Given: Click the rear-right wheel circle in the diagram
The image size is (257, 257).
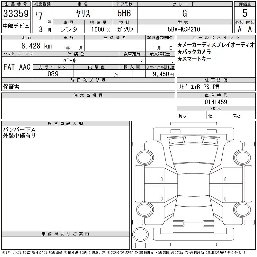Looking at the screenshot, I should (242, 209).
